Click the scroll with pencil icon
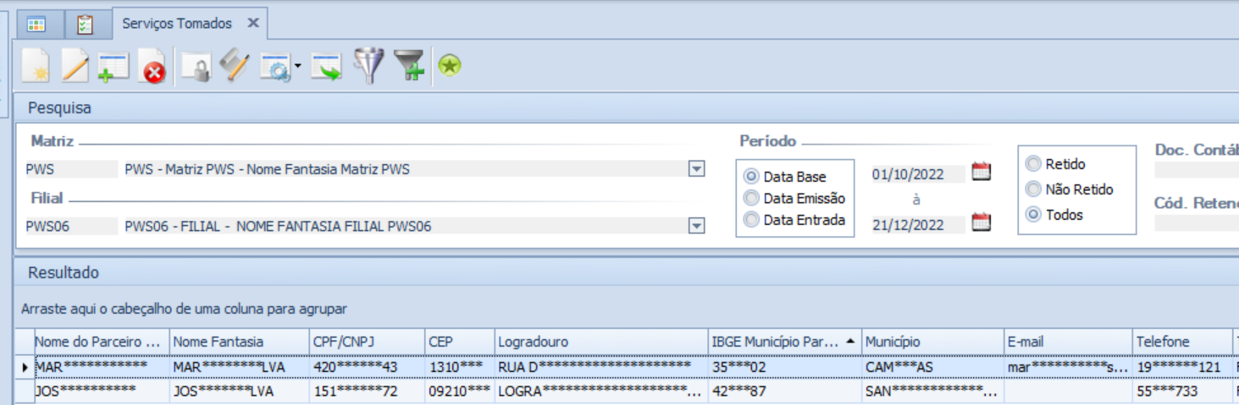This screenshot has height=405, width=1239. click(x=235, y=66)
